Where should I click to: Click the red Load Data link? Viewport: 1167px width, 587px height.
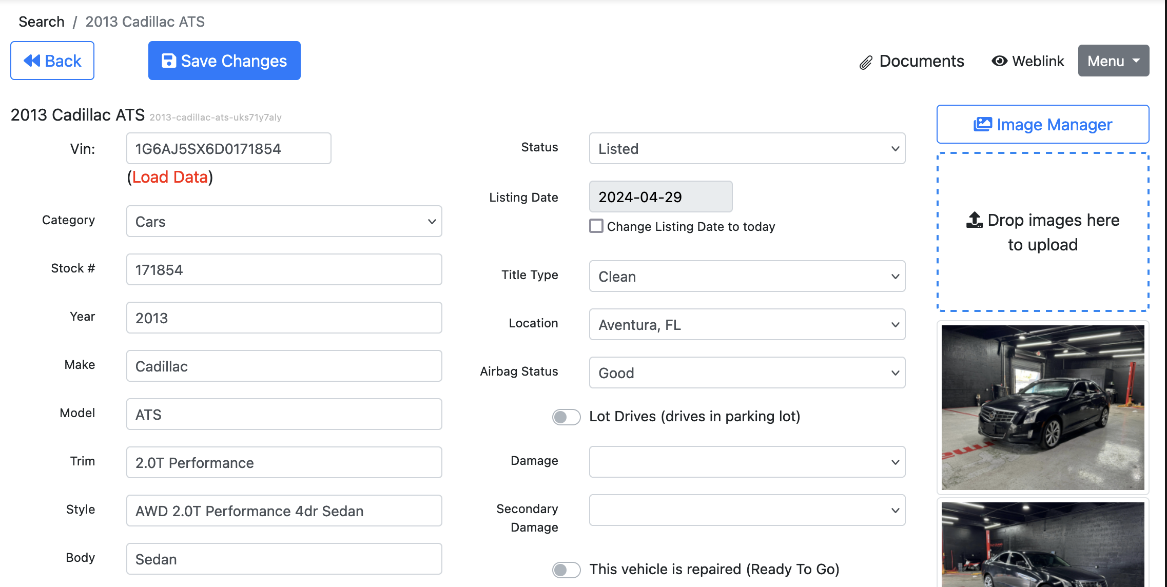pos(170,177)
